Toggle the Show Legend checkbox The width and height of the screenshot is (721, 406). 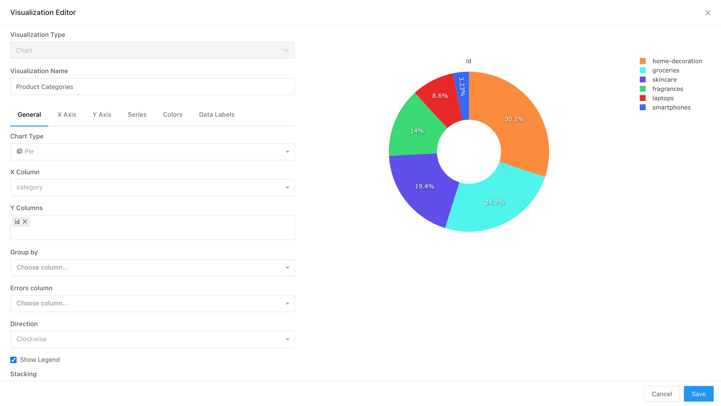click(13, 359)
